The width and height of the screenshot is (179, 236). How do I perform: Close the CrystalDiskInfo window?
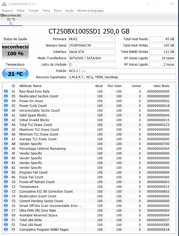tap(172, 4)
